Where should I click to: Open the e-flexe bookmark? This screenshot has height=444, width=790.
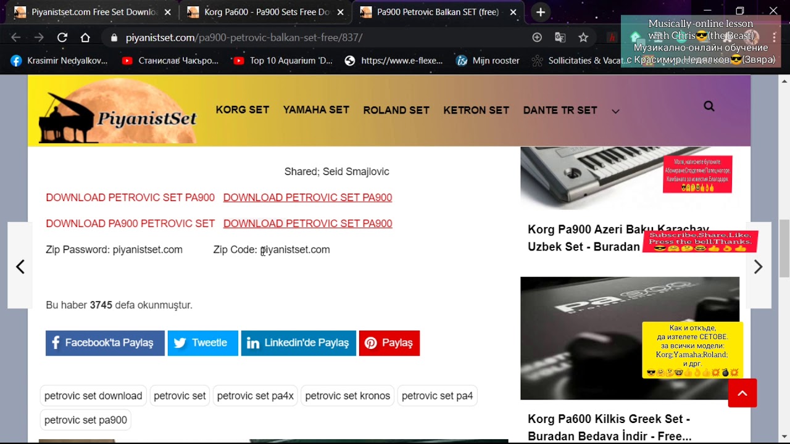pos(394,60)
